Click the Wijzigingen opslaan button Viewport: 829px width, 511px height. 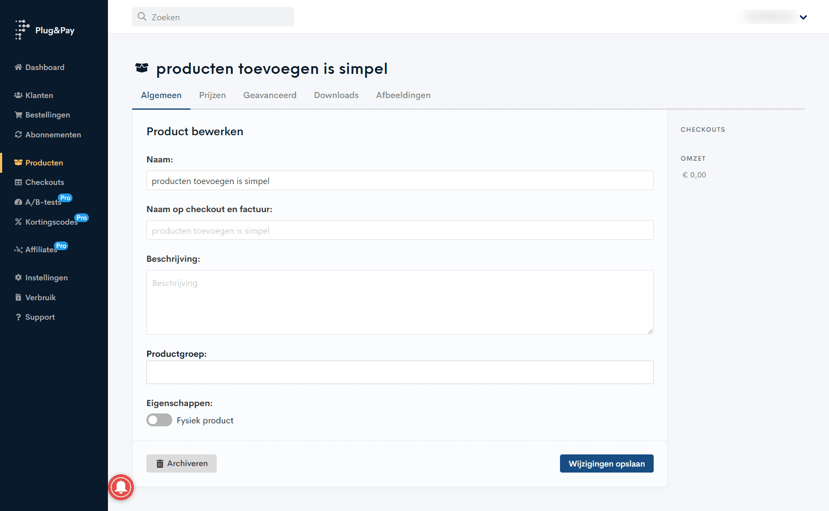click(x=606, y=463)
